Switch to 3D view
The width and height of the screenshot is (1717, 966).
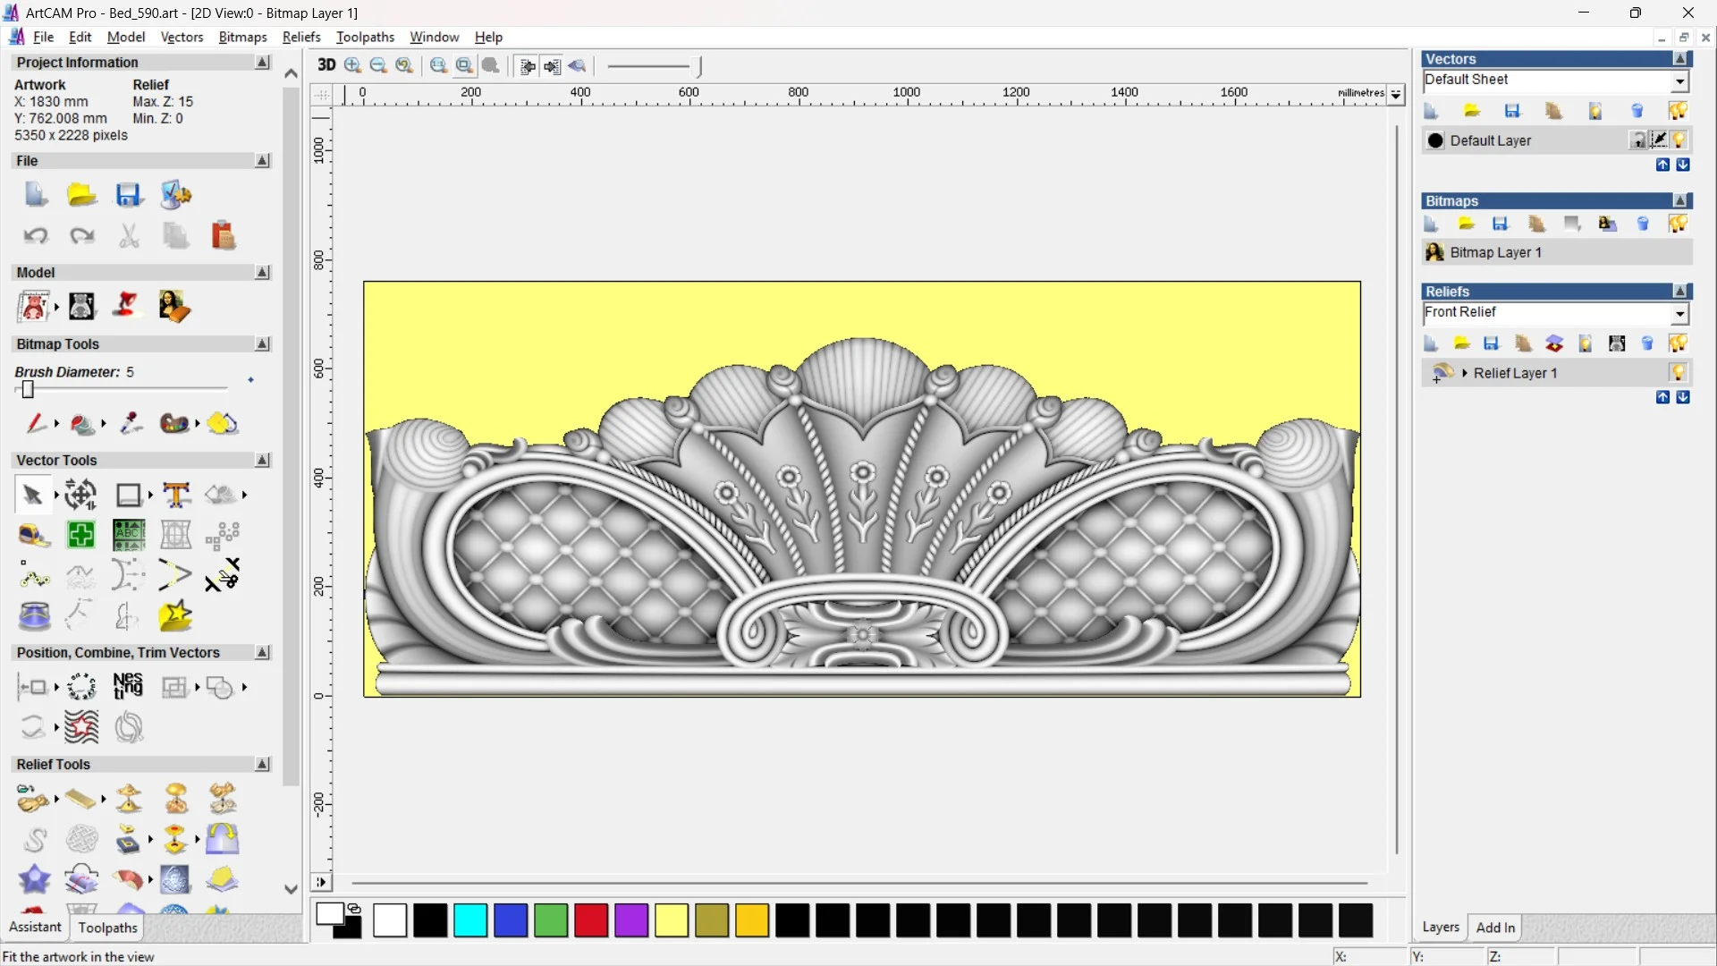pos(326,65)
